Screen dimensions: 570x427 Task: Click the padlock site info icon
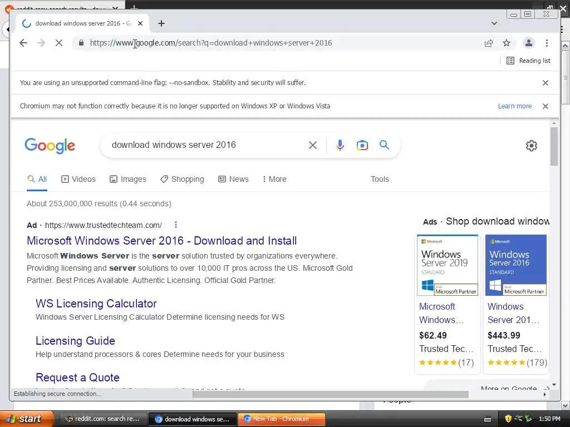[x=81, y=43]
